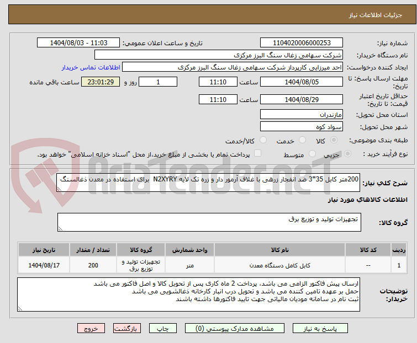
Task: Click the unit cell متر
Action: 189,265
